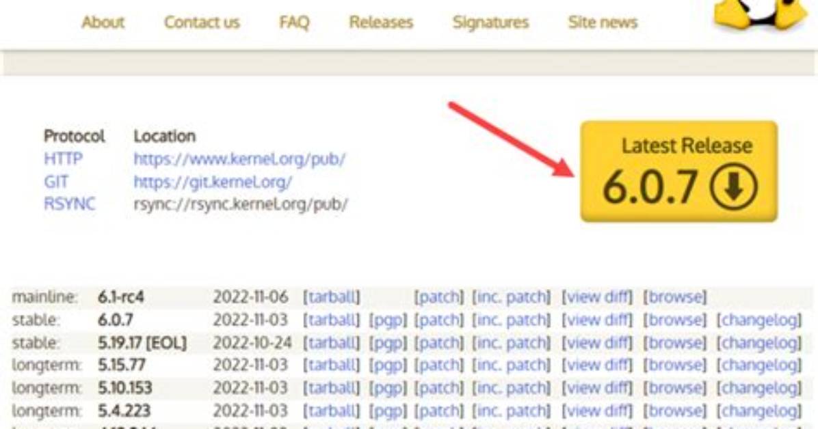Download tarball for mainline 6.1-rc4
This screenshot has height=429, width=818.
331,296
